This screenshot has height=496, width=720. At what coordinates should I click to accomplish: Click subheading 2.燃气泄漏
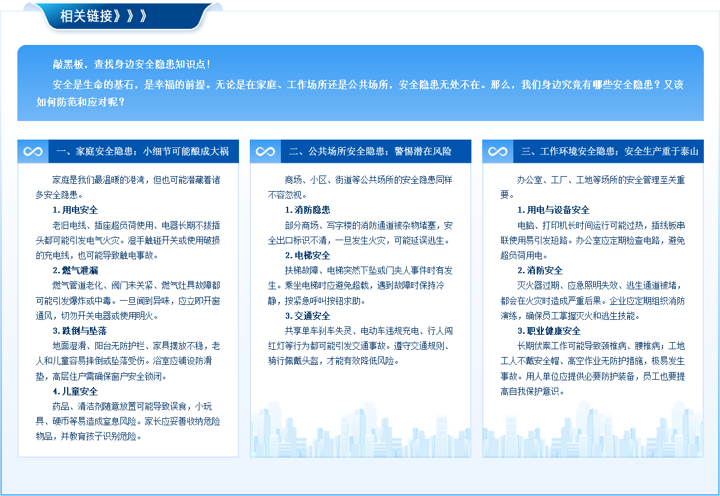(x=75, y=271)
